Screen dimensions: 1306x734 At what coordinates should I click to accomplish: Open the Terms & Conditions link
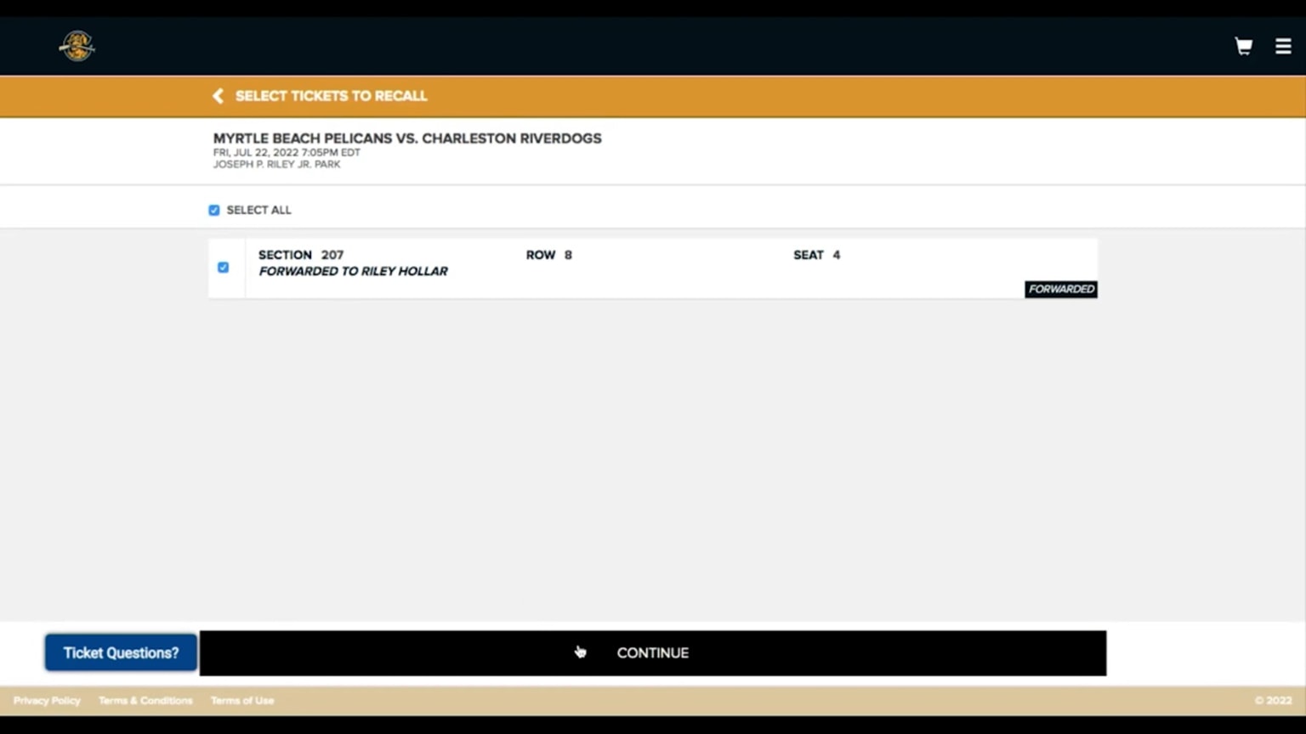pyautogui.click(x=145, y=701)
